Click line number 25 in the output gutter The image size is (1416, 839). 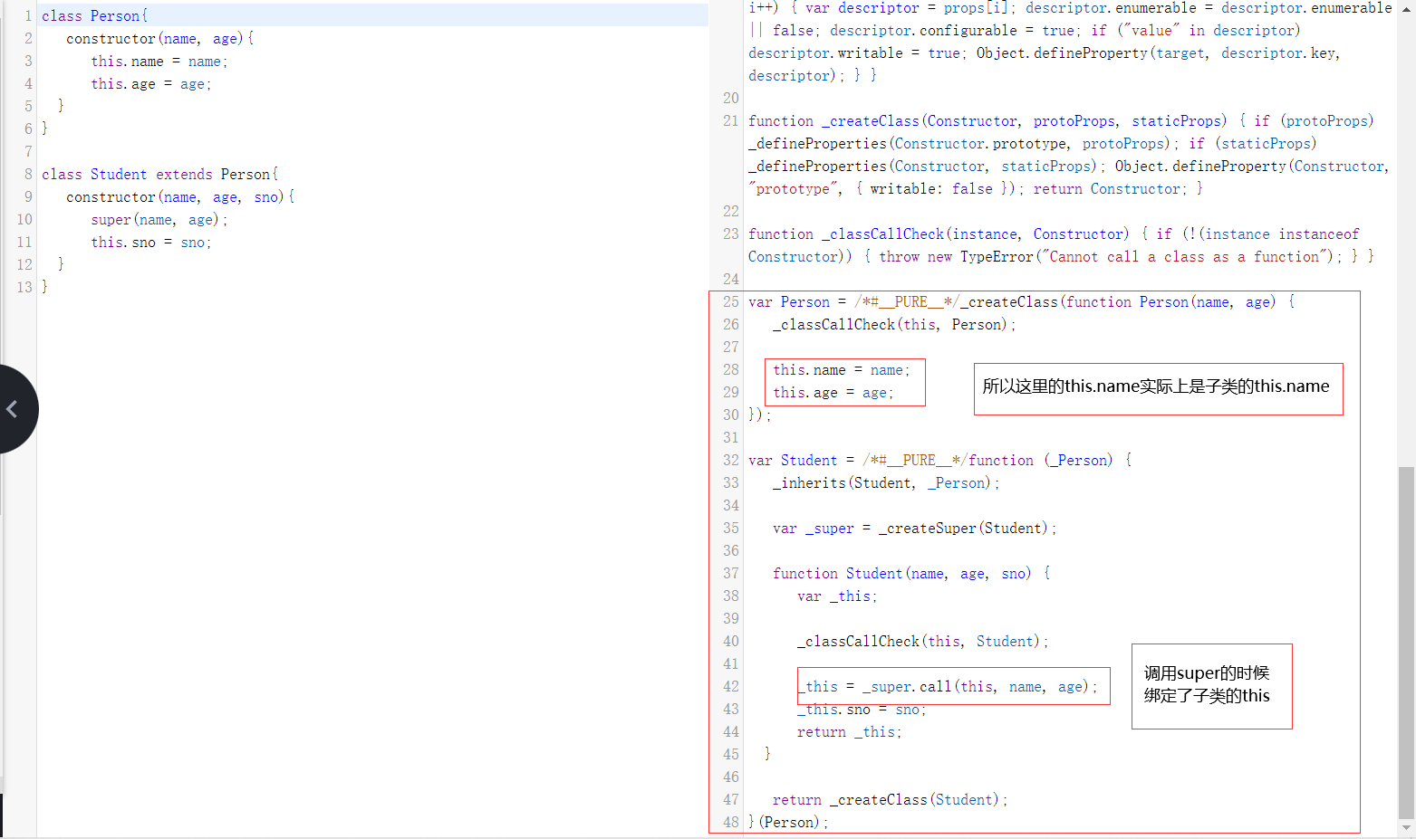[731, 301]
